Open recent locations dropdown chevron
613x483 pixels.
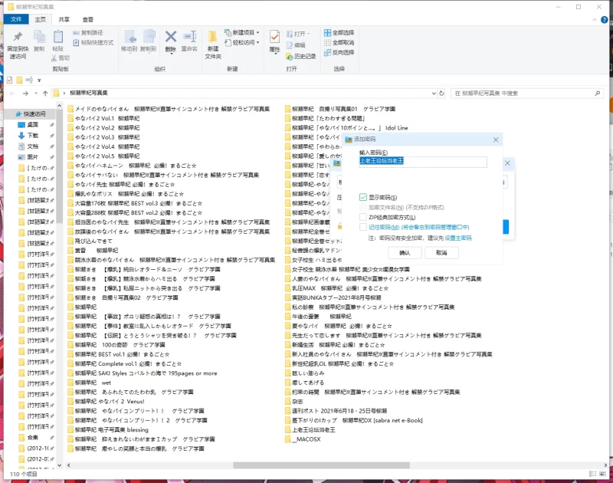tap(35, 93)
